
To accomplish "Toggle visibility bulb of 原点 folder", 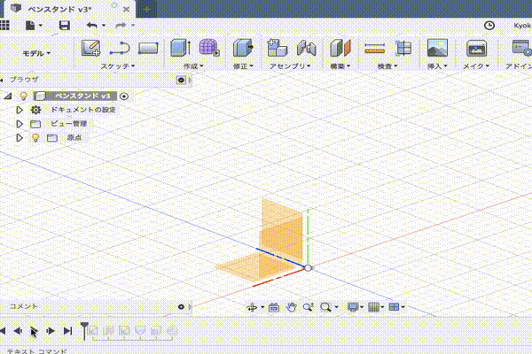I will pos(35,137).
